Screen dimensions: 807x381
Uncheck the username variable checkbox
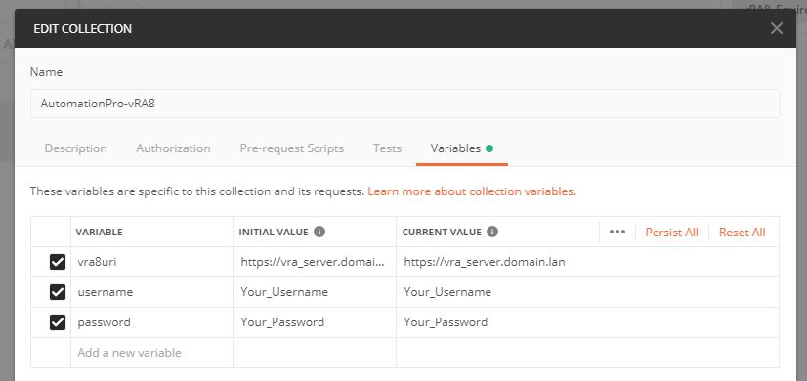point(57,292)
